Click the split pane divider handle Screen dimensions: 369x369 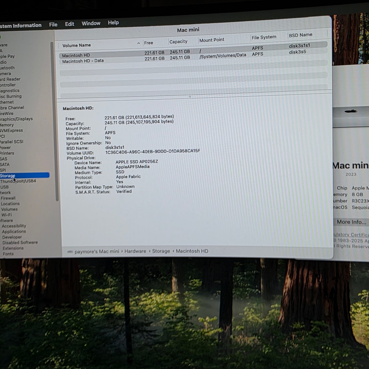(x=190, y=97)
